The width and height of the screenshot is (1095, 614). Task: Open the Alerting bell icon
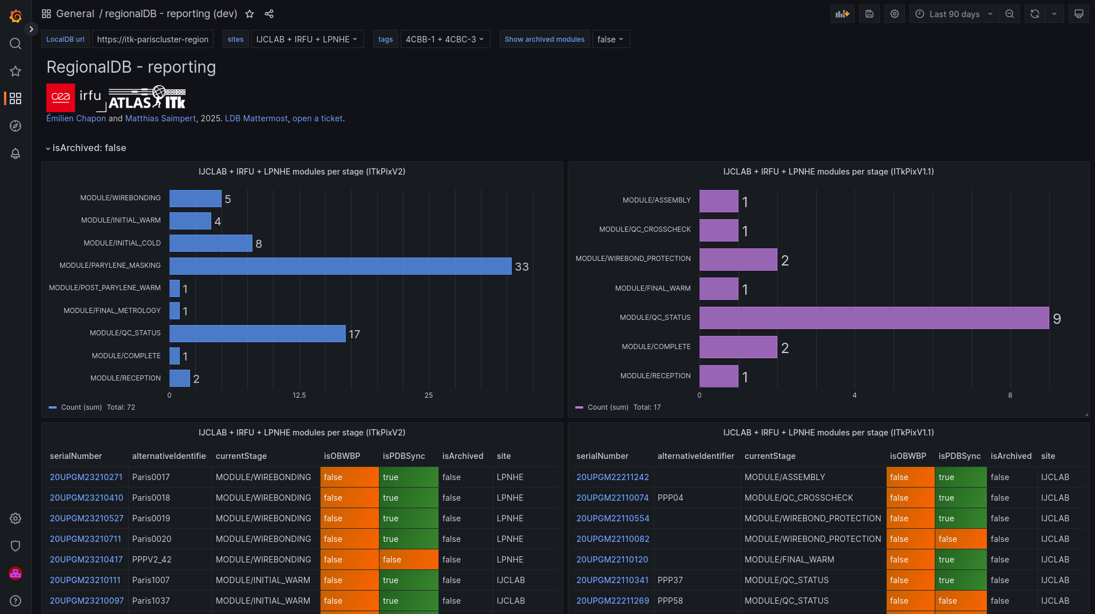(x=15, y=153)
